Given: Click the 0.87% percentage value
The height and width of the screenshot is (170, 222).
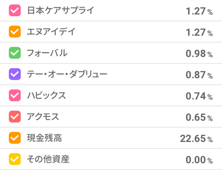Looking at the screenshot, I should click(x=199, y=75).
